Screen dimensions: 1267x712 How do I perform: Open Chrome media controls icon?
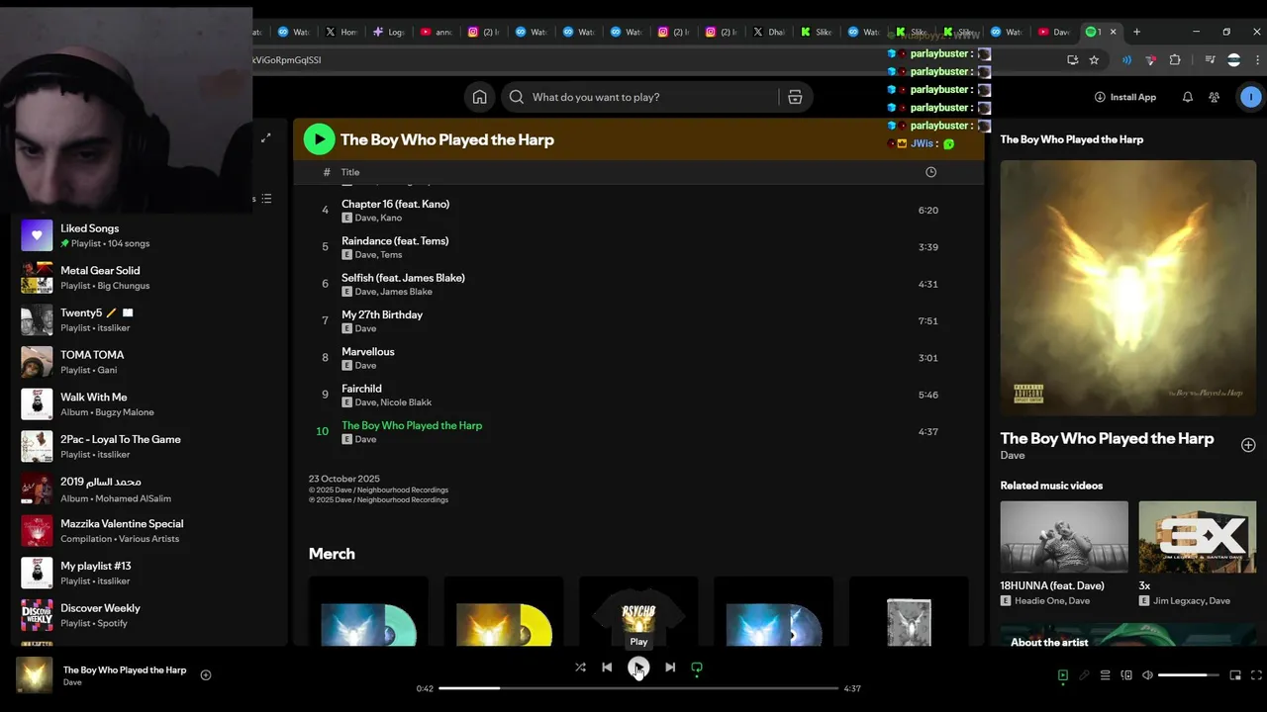pos(1210,59)
